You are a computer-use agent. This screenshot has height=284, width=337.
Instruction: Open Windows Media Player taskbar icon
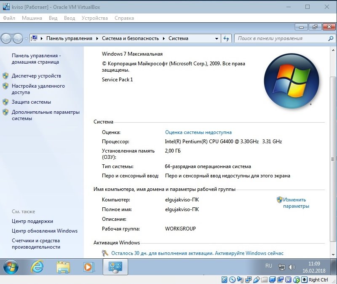(89, 267)
